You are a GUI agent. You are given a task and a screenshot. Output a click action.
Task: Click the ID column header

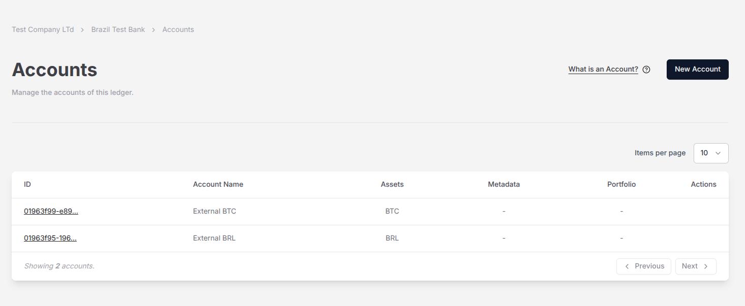coord(27,184)
